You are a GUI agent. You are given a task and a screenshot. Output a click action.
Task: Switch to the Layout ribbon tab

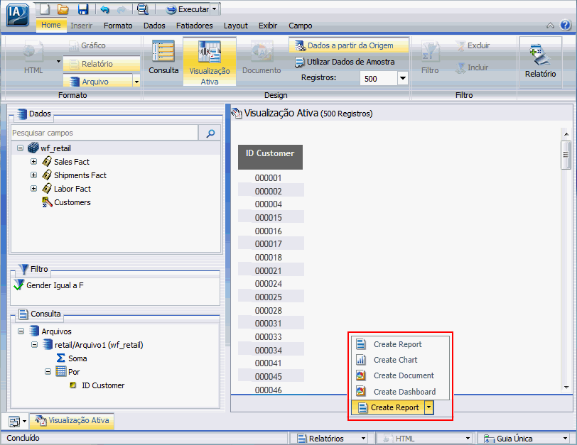click(235, 26)
